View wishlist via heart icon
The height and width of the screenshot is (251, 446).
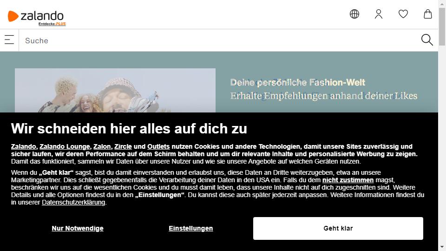(403, 14)
